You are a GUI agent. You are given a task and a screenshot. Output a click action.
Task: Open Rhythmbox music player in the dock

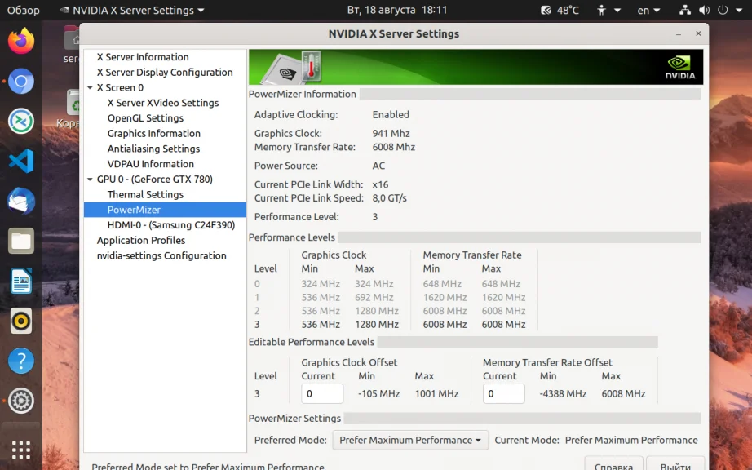(21, 321)
